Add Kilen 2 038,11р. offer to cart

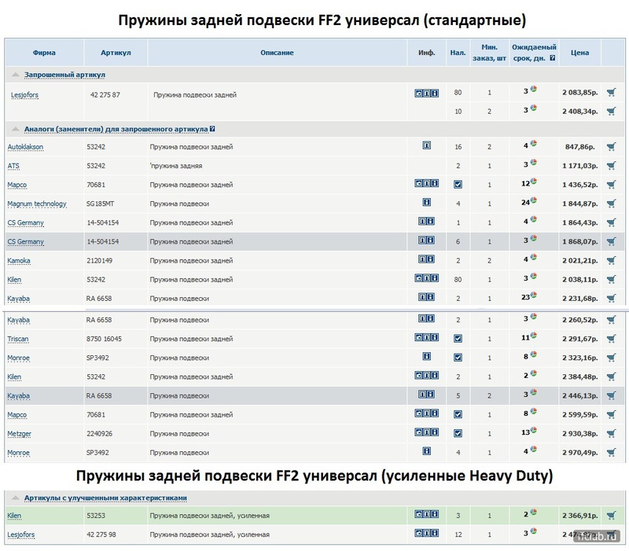[612, 280]
